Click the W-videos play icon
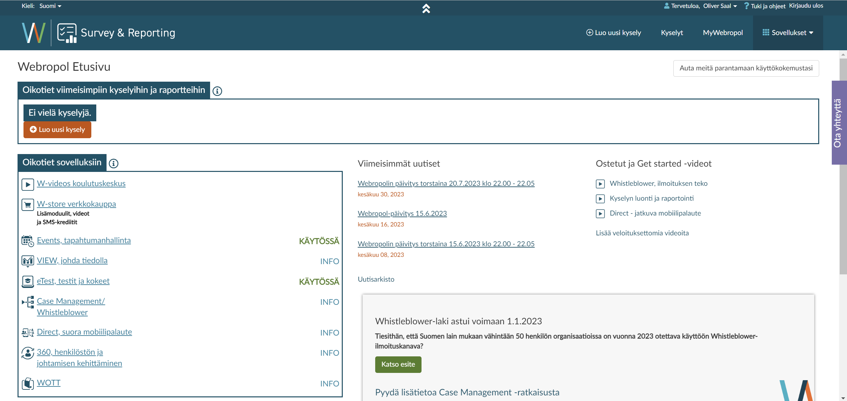This screenshot has width=847, height=401. 28,184
